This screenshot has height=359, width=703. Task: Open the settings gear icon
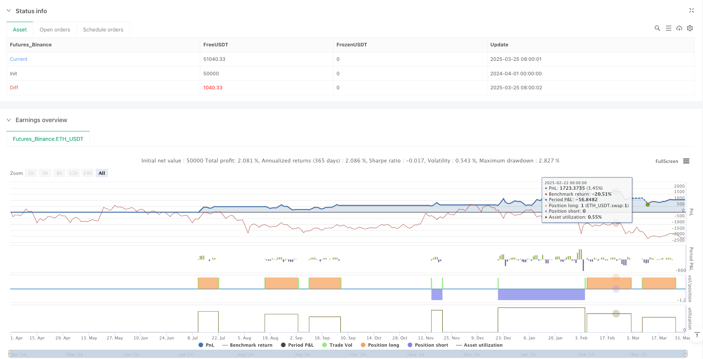(690, 28)
